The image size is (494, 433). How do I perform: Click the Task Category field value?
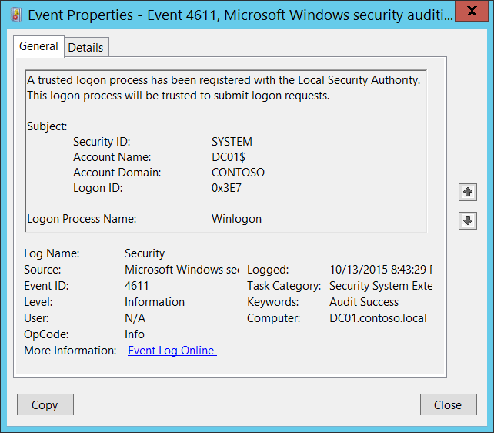[380, 286]
